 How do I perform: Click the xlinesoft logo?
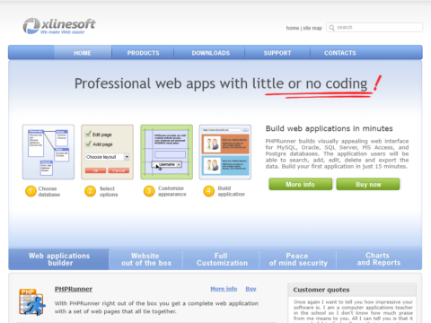(59, 26)
